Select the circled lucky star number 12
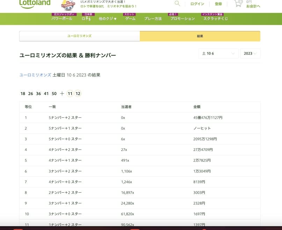Viewport: 282px width, 230px height. 78,94
